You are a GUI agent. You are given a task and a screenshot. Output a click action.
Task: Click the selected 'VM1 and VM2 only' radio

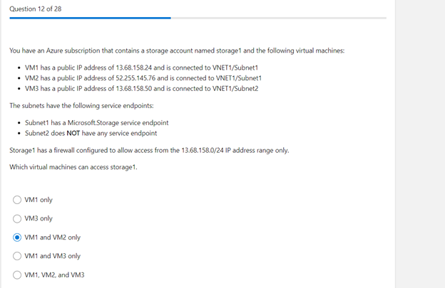17,238
